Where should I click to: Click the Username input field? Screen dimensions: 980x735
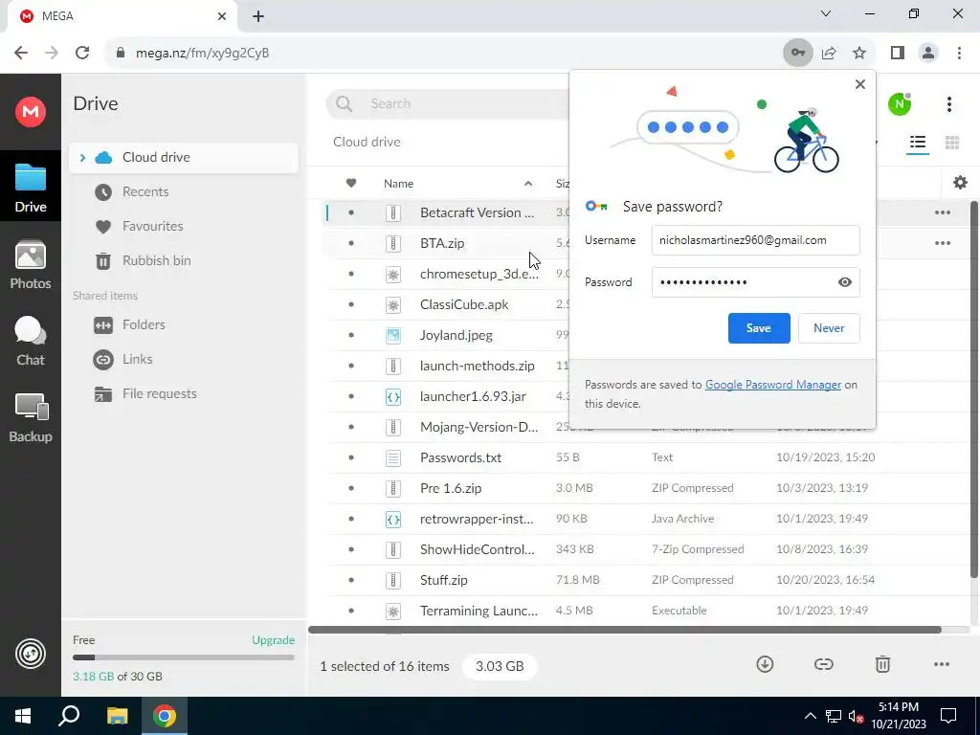tap(756, 240)
